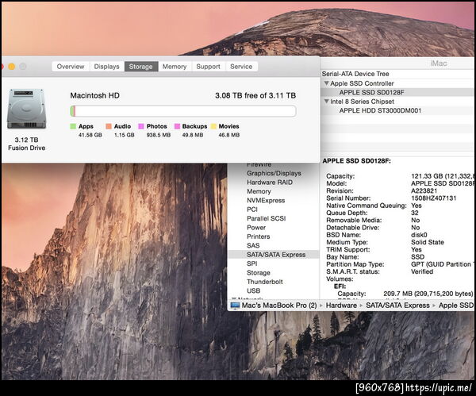Click the Revision value A223821
The height and width of the screenshot is (396, 476).
424,191
